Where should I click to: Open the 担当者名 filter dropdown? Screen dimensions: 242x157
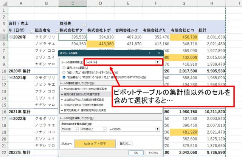click(57, 32)
